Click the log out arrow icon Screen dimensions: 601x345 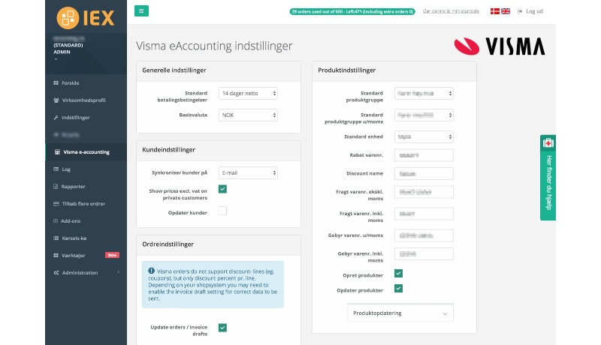tap(520, 11)
